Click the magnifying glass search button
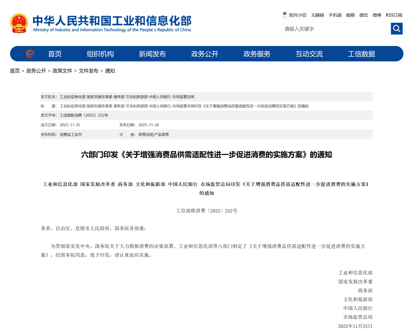 (397, 29)
